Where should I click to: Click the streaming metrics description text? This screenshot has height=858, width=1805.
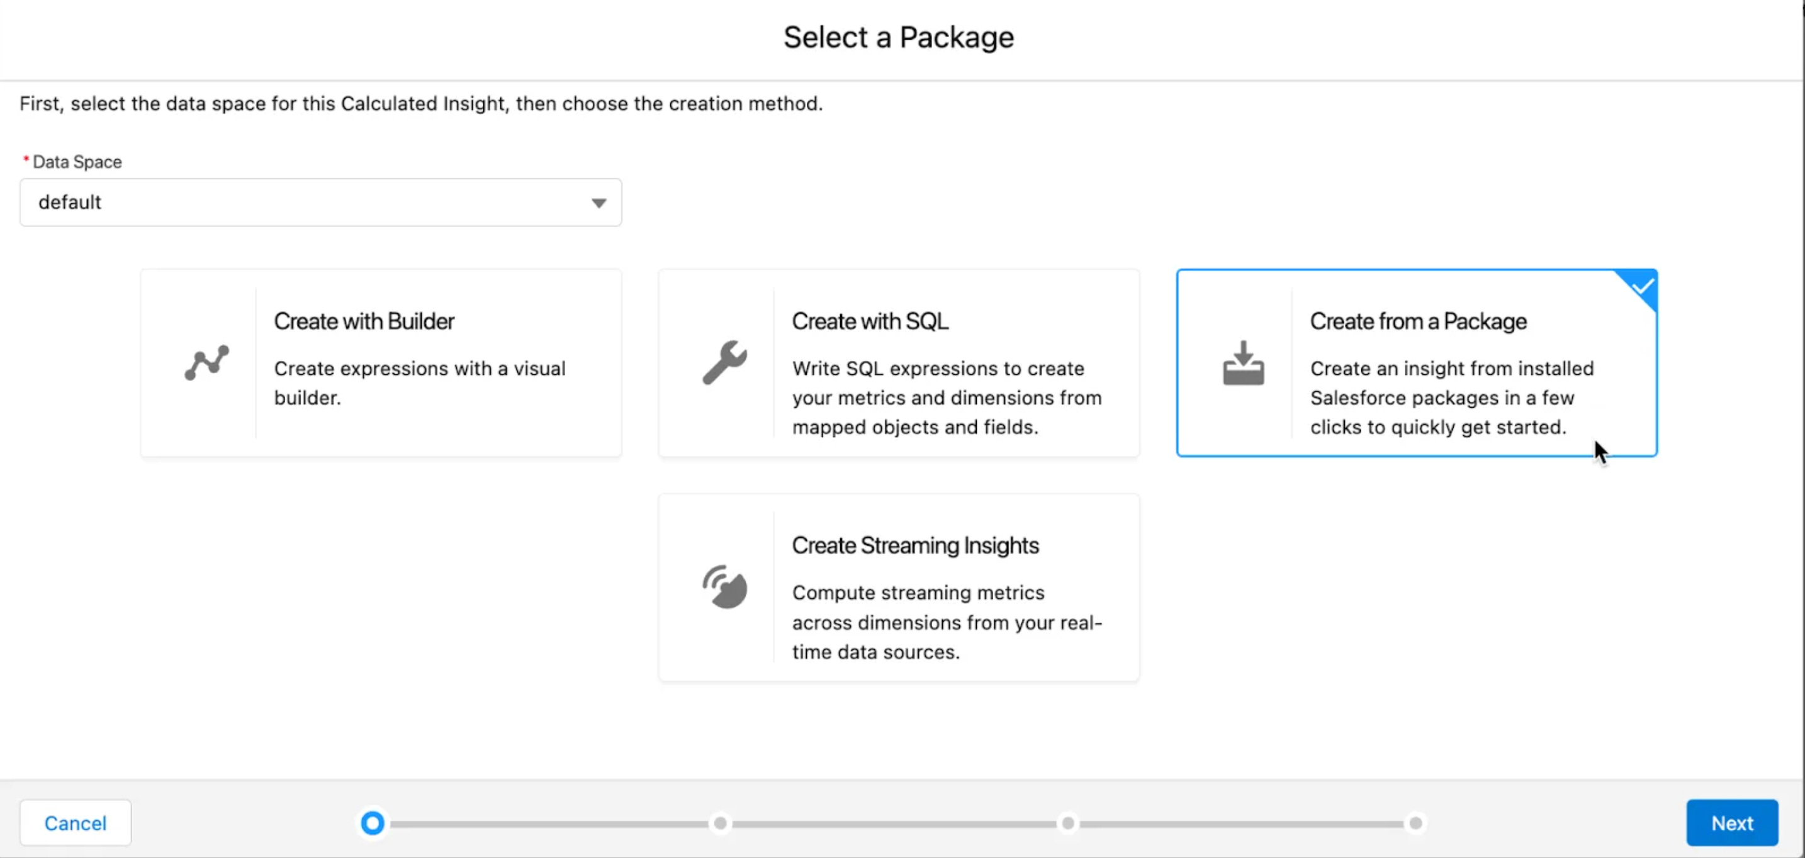946,622
